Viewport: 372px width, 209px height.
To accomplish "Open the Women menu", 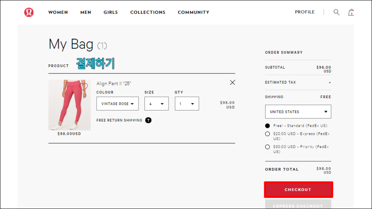I will pos(58,12).
